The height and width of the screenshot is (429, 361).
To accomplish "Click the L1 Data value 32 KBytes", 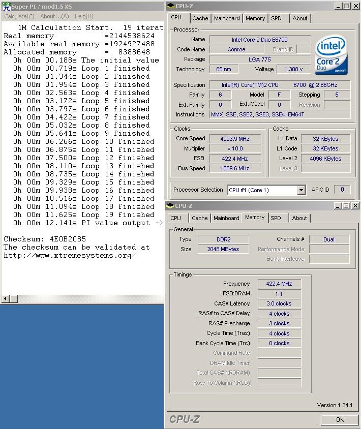I will 325,139.
